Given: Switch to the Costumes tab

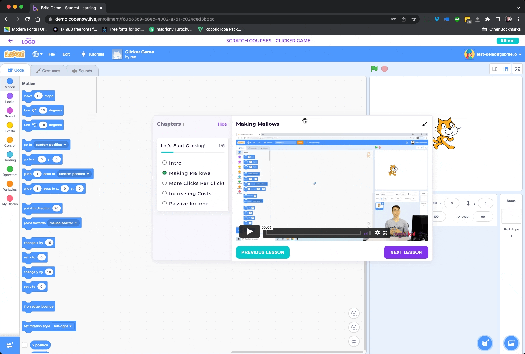Looking at the screenshot, I should 48,71.
